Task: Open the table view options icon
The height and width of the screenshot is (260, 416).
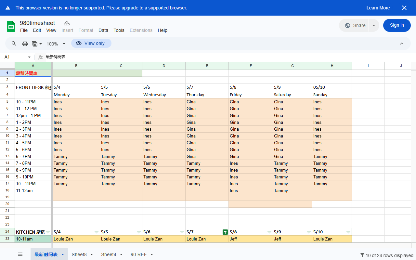Action: (x=37, y=44)
